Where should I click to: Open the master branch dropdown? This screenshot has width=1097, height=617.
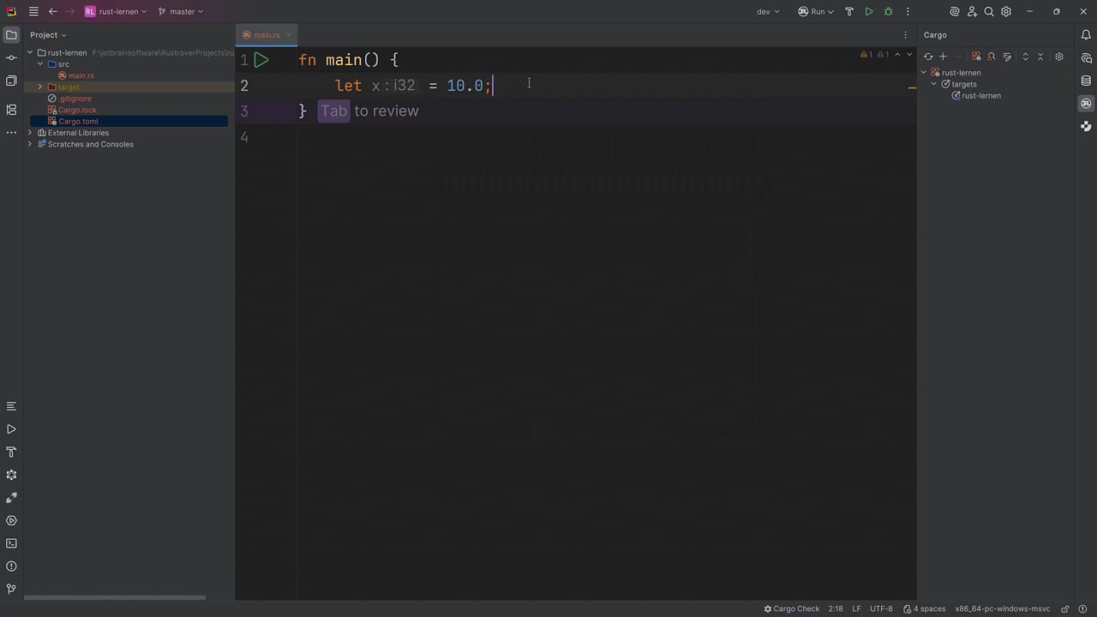point(181,12)
